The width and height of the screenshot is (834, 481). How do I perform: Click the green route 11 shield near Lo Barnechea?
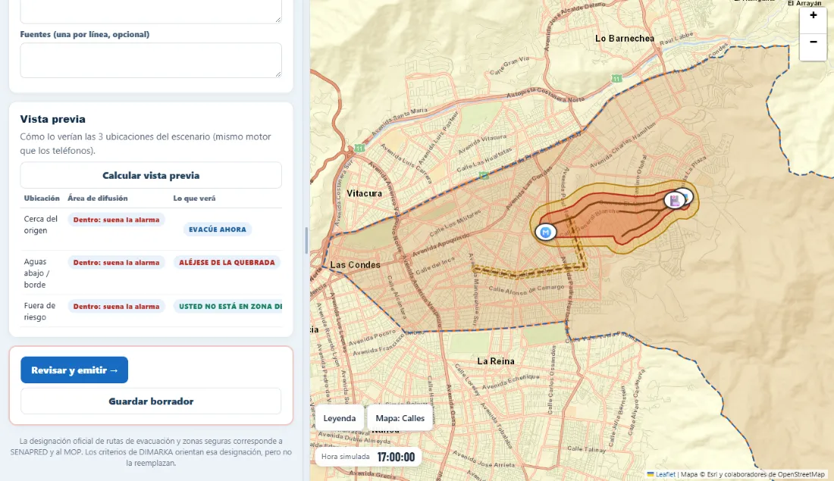(x=616, y=79)
